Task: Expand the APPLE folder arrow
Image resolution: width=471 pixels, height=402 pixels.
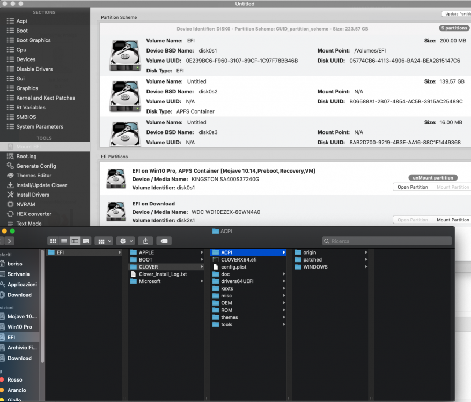Action: [x=202, y=252]
